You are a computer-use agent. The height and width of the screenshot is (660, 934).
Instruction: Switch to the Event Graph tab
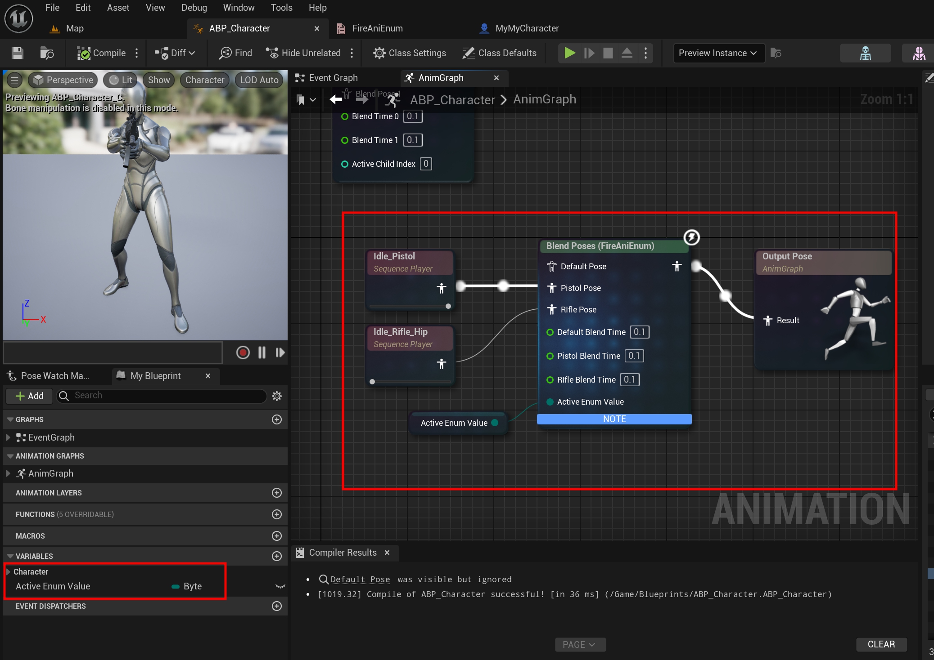pyautogui.click(x=333, y=78)
